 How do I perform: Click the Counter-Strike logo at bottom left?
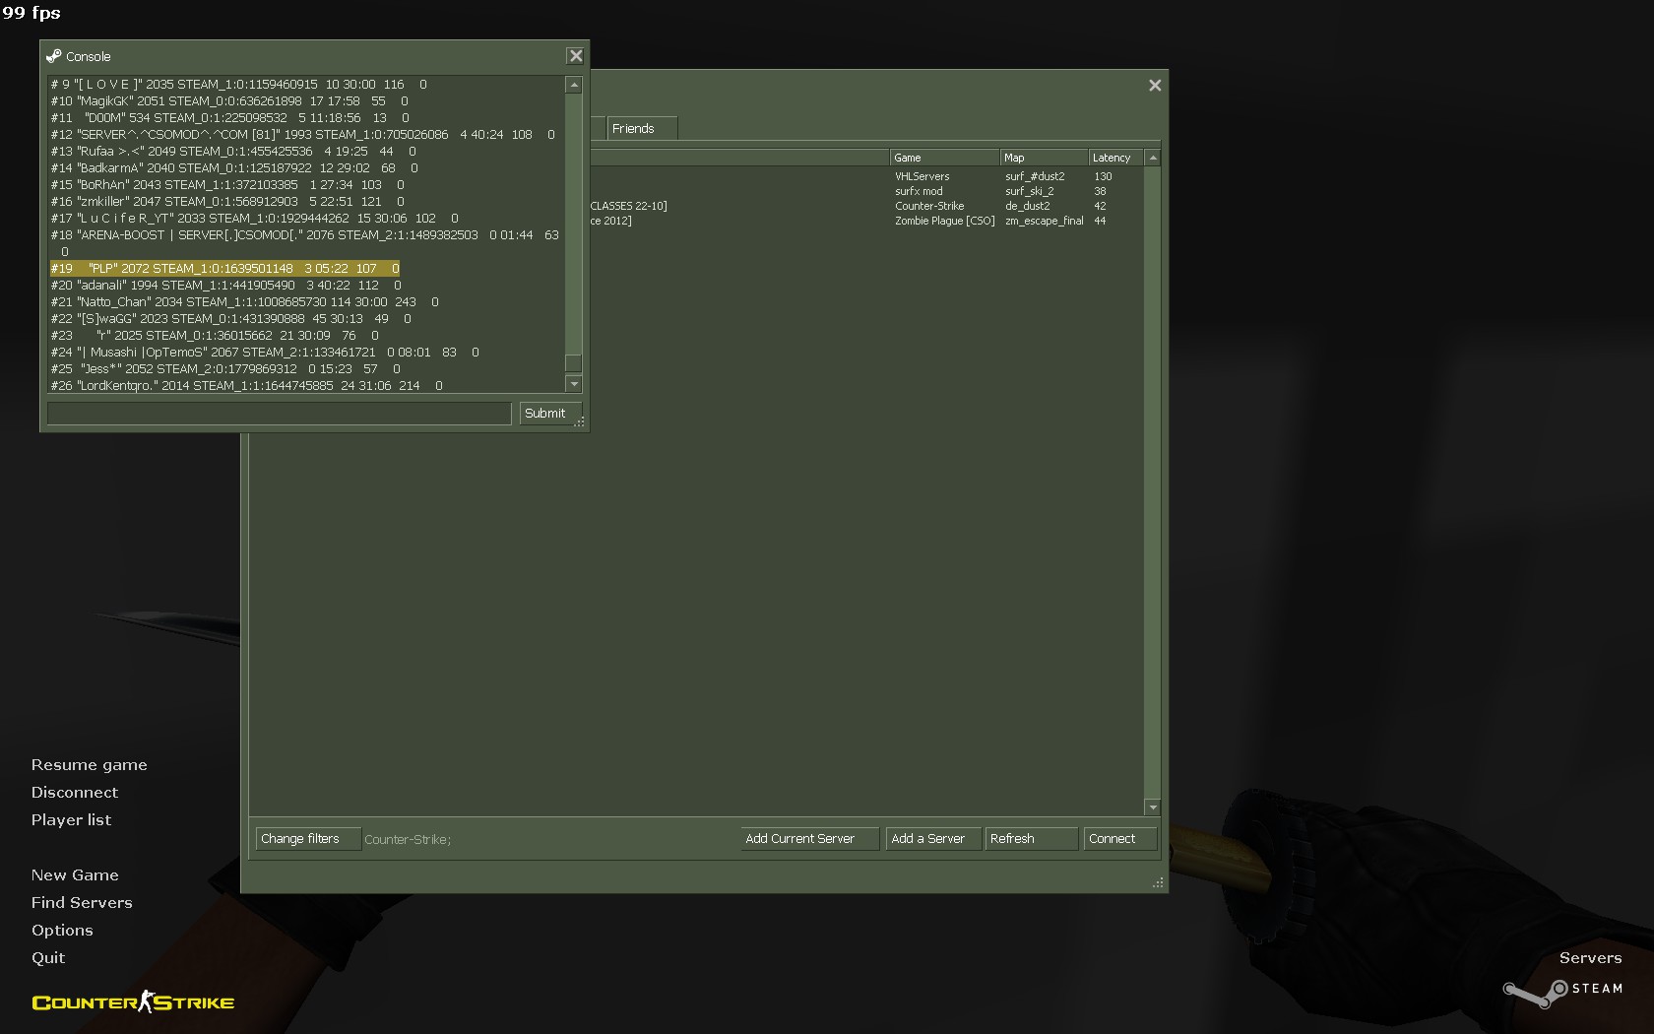click(133, 1002)
